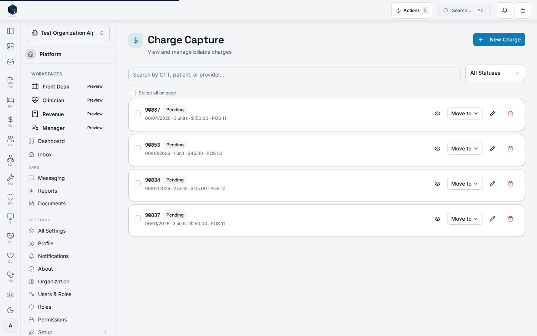Open the user avatar A
The image size is (537, 336).
point(10,326)
